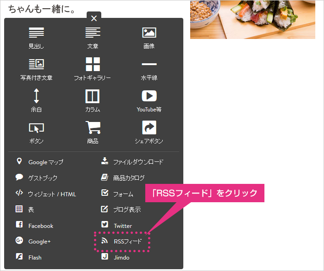Click the Flash logo icon
Screen dimensions: 324x271
(19, 256)
